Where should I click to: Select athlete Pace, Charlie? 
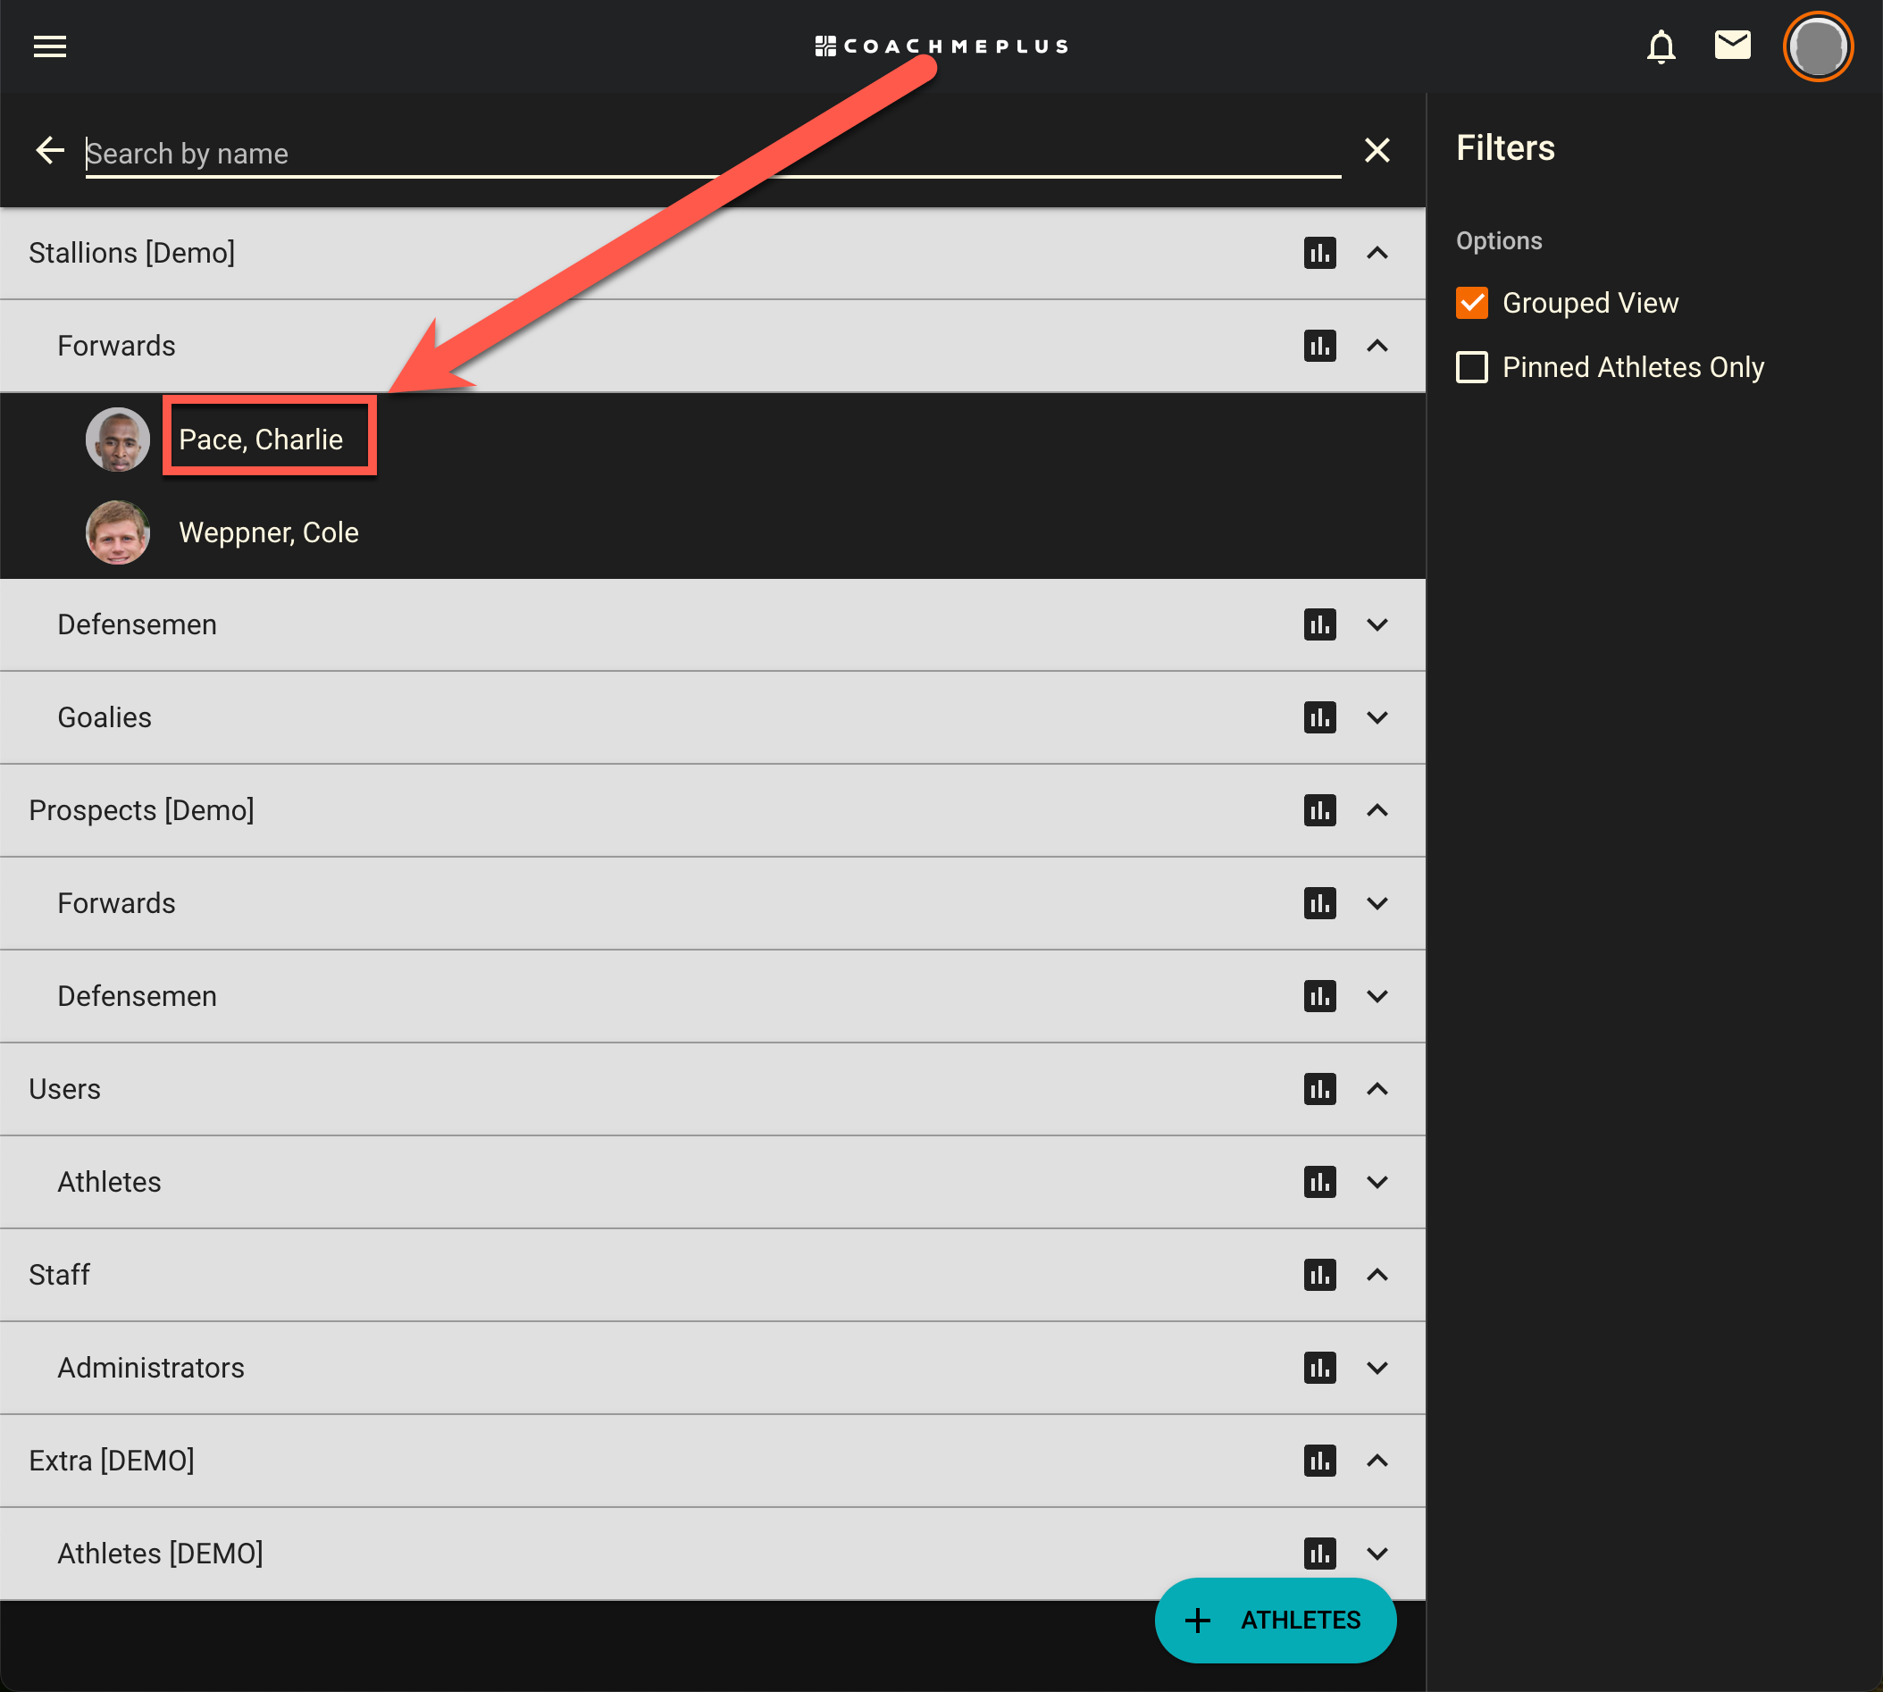click(261, 439)
